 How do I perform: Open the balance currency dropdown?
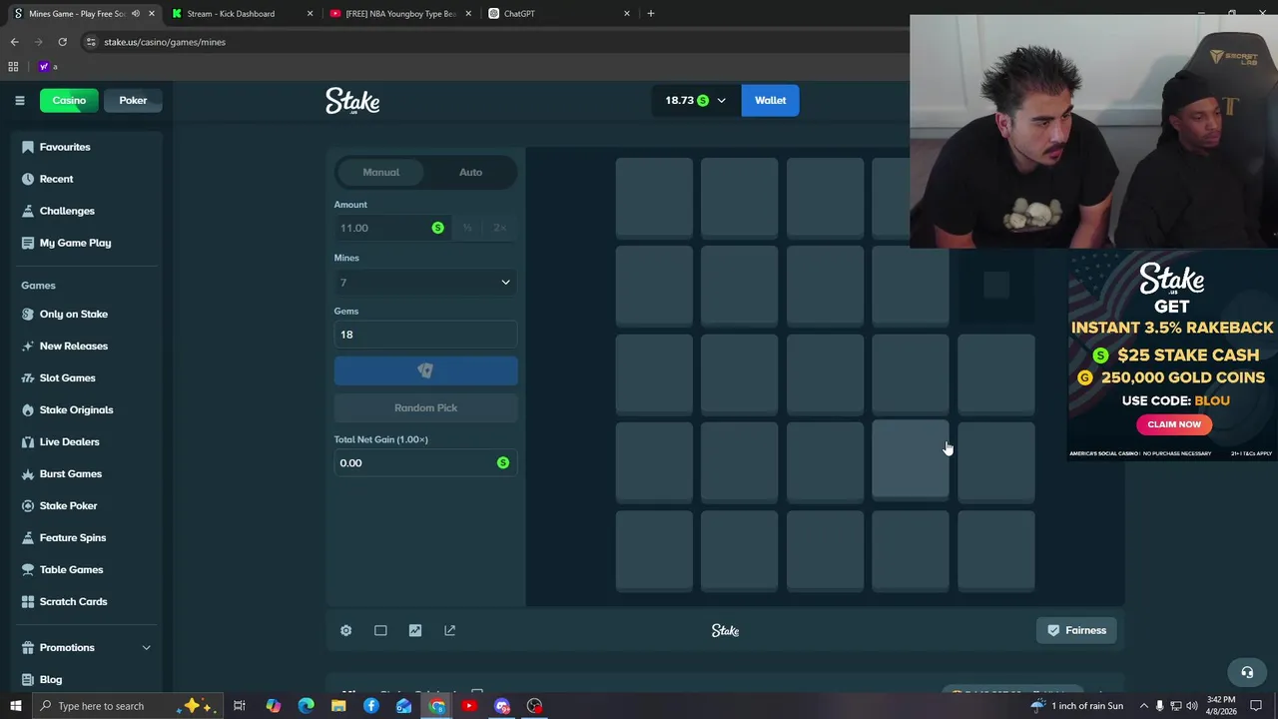(x=695, y=100)
